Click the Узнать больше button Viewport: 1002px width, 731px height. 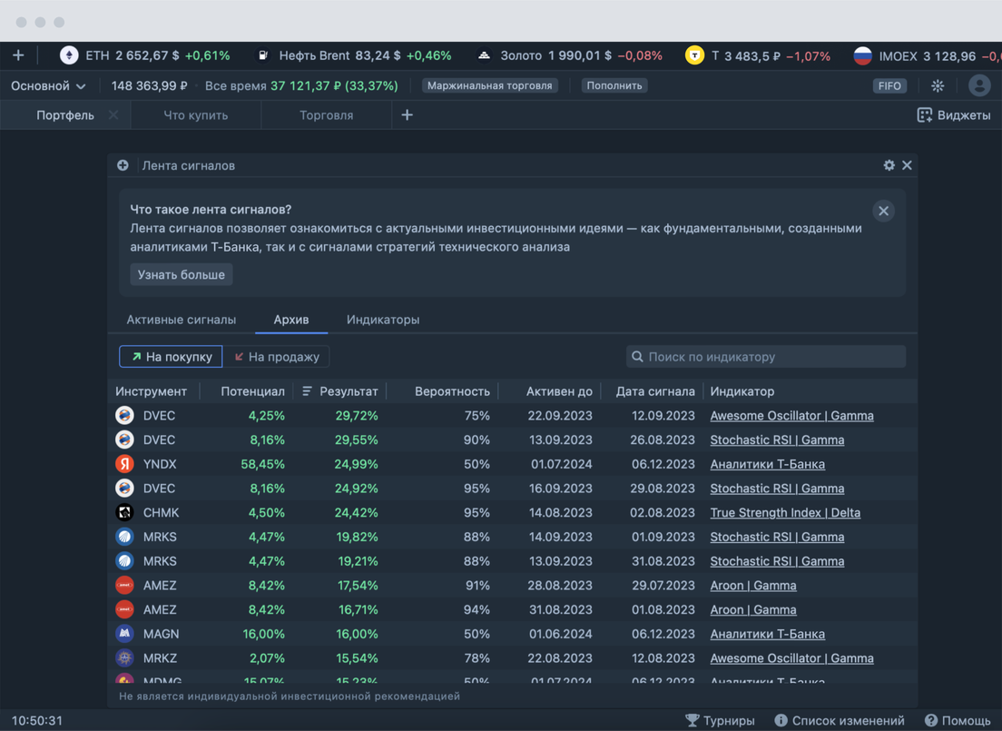click(182, 274)
